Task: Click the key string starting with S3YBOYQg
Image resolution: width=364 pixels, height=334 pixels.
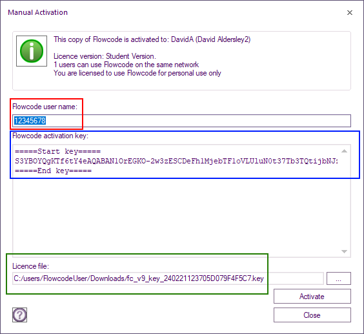Action: tap(176, 161)
